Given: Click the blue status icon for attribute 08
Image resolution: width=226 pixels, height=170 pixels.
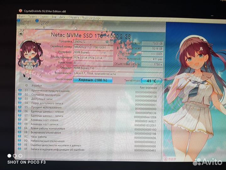Looking at the screenshot, I should coord(19,119).
